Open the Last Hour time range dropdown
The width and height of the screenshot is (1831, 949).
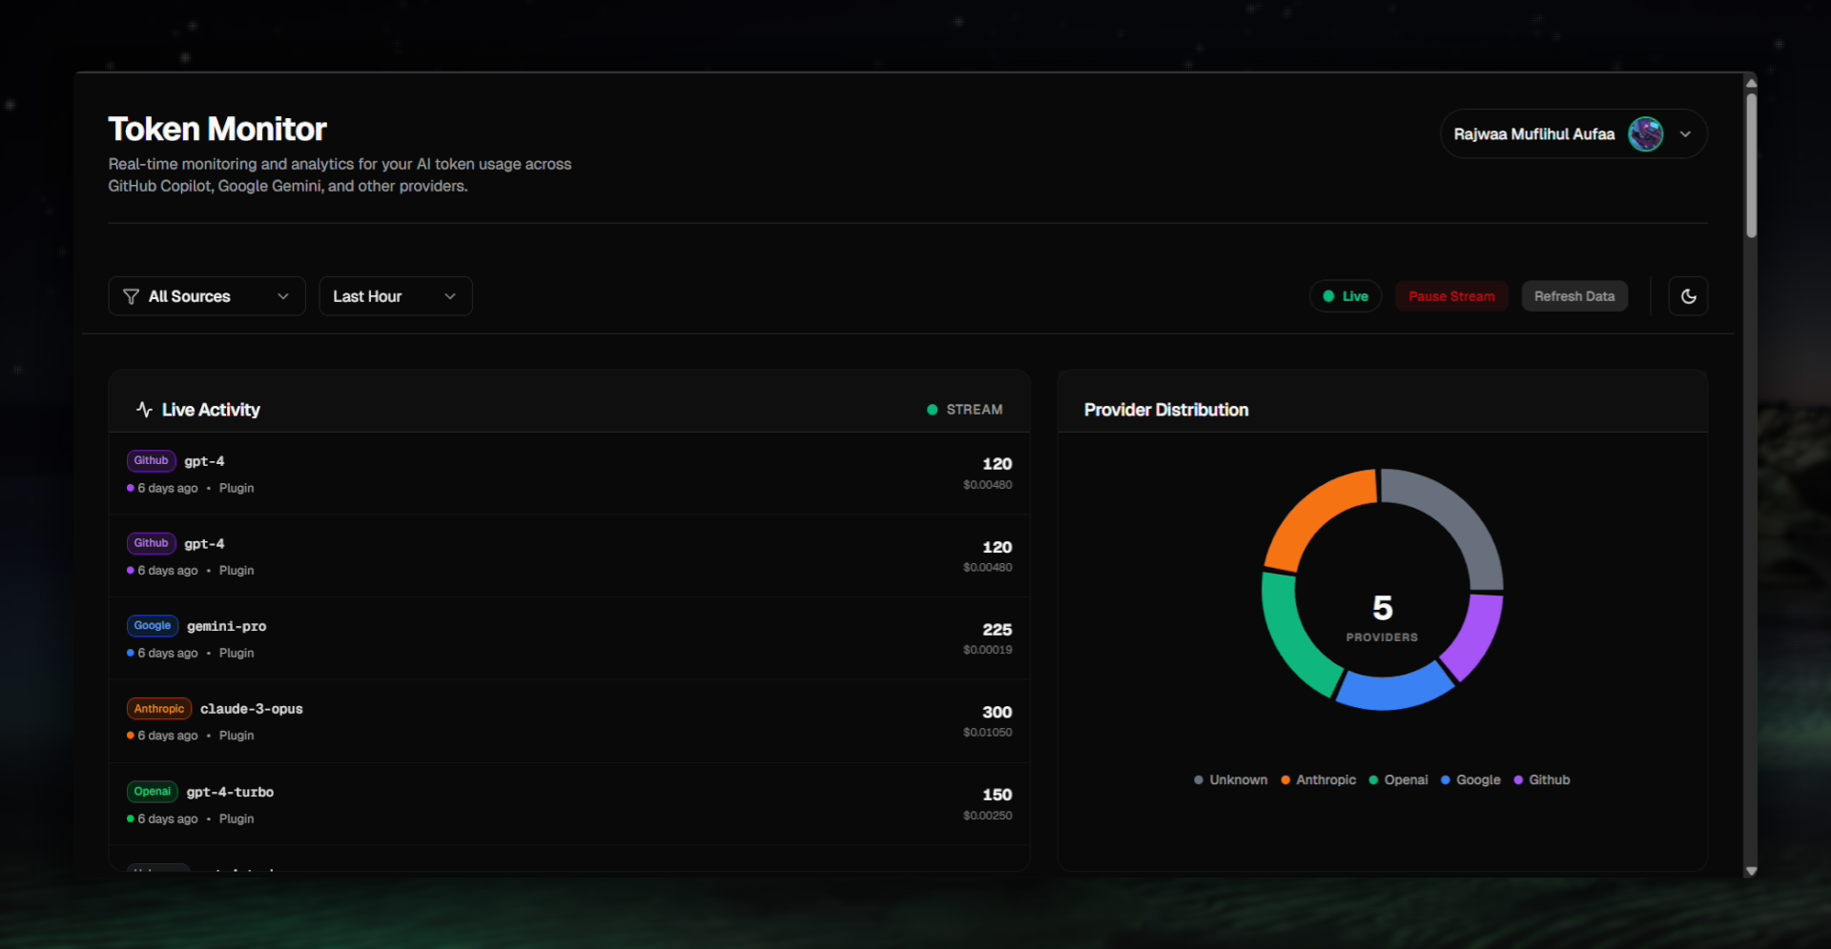coord(395,296)
